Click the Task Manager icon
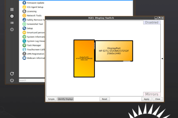This screenshot has width=178, height=118. [24, 45]
